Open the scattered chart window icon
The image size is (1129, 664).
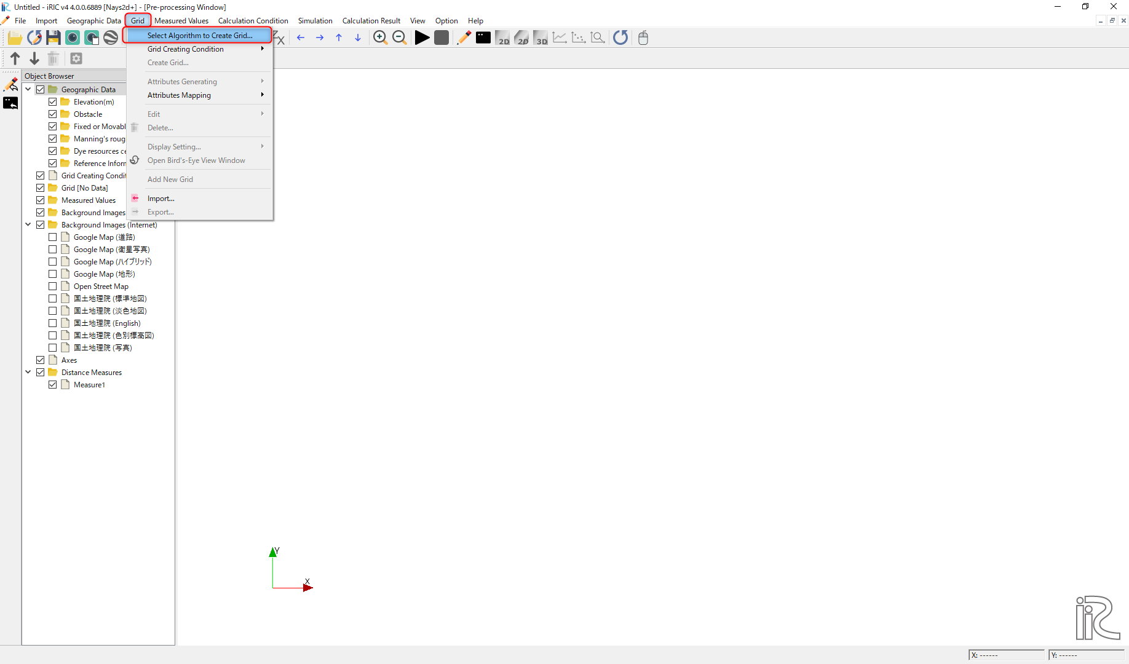[x=579, y=38]
